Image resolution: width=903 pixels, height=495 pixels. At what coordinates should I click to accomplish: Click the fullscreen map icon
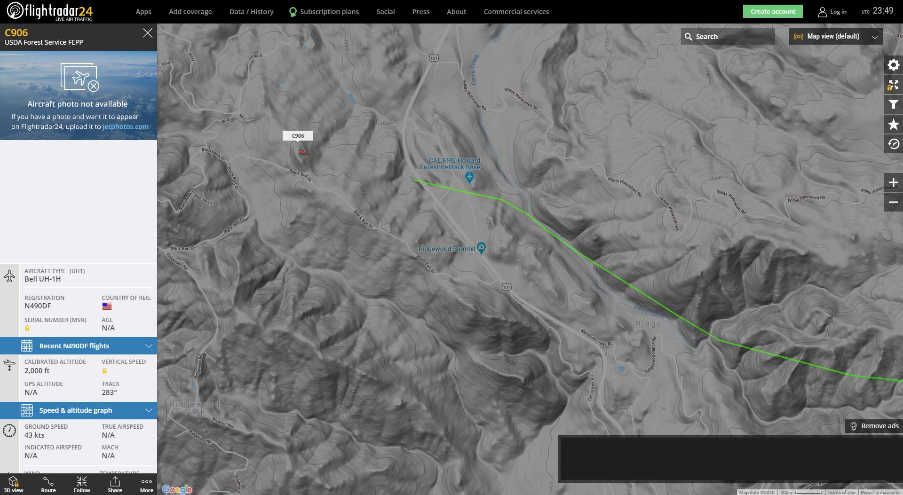(893, 85)
